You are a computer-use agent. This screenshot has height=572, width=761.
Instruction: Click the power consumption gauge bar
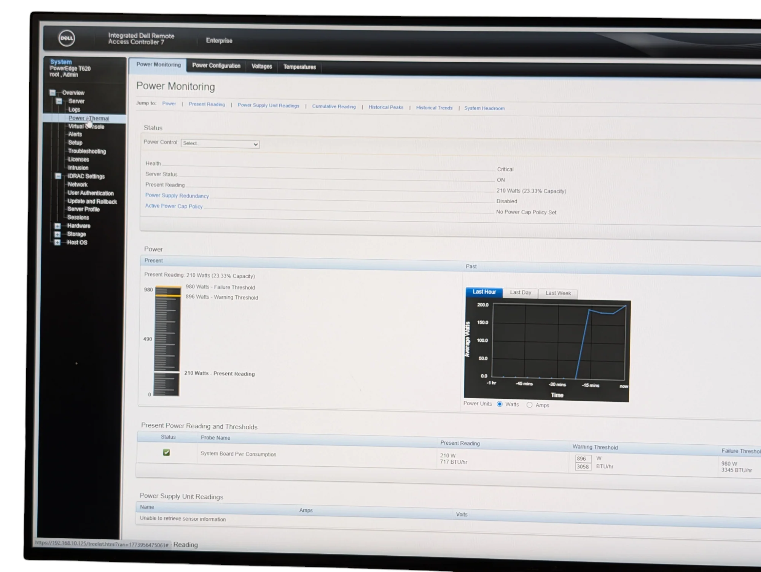point(167,341)
